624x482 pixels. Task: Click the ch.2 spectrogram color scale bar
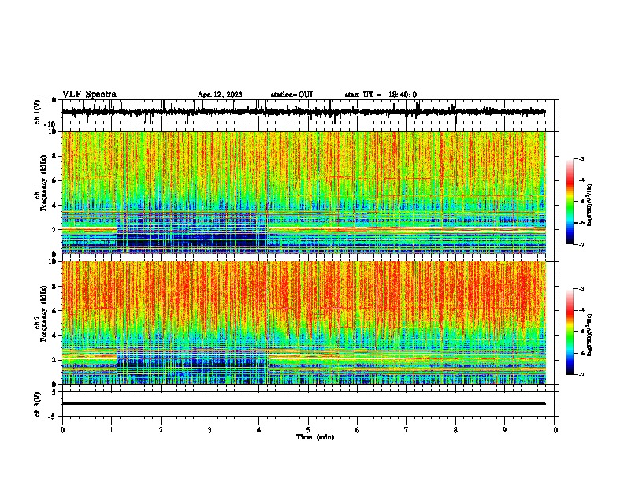tap(570, 332)
